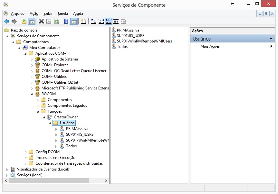Select Processos em Execução folder

(x=55, y=158)
